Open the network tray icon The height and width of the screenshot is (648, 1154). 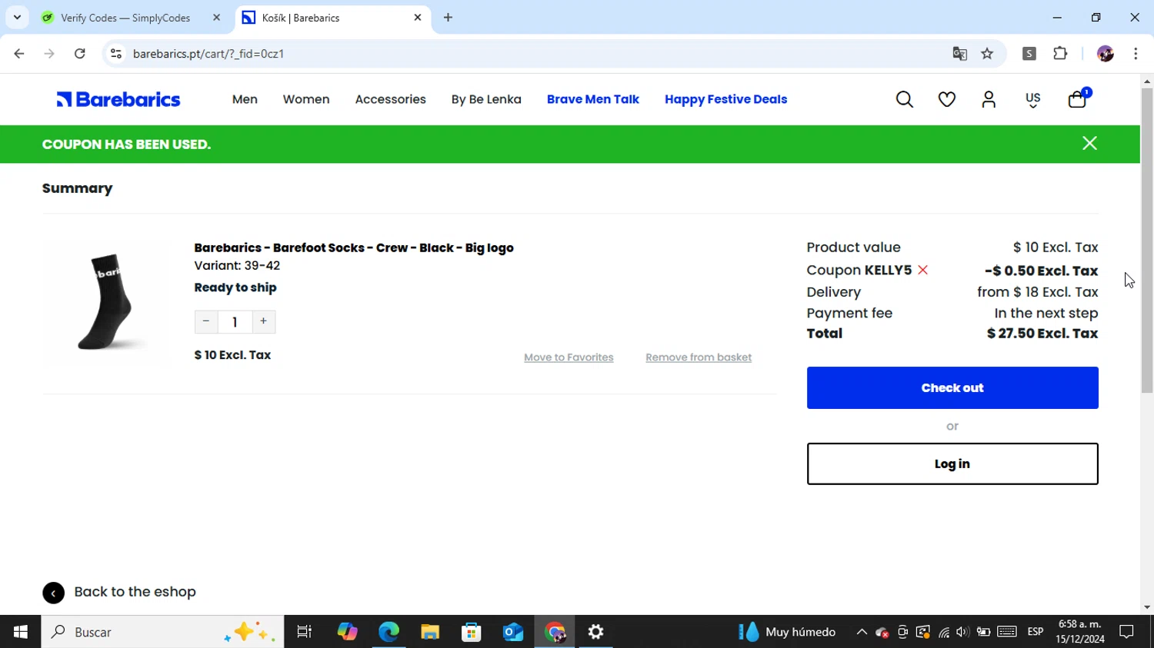pos(943,632)
